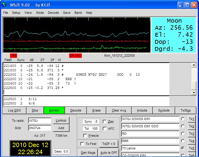Click the date and time clock display
This screenshot has height=157, width=199.
(x=30, y=148)
